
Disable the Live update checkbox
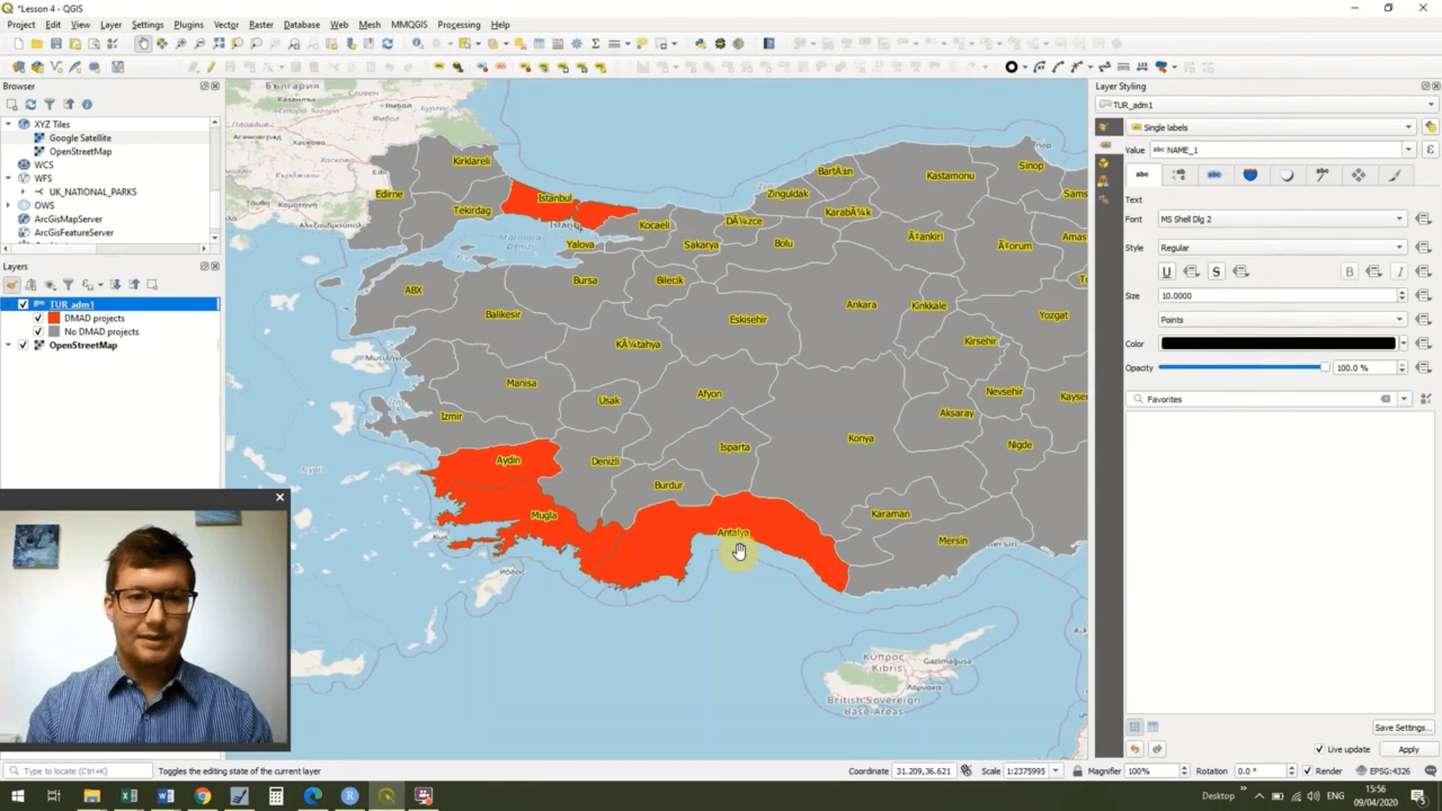tap(1320, 749)
